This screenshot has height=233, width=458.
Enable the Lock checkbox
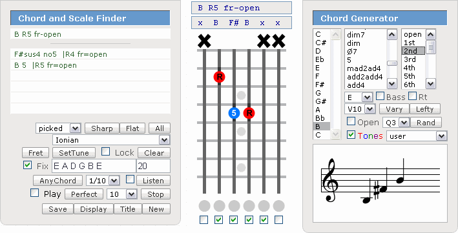click(105, 151)
